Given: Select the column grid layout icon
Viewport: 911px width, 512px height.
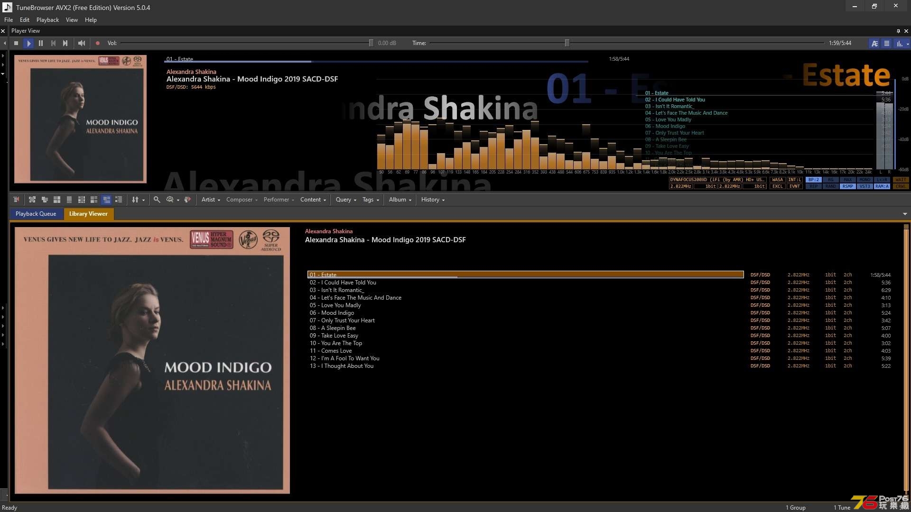Looking at the screenshot, I should point(82,200).
